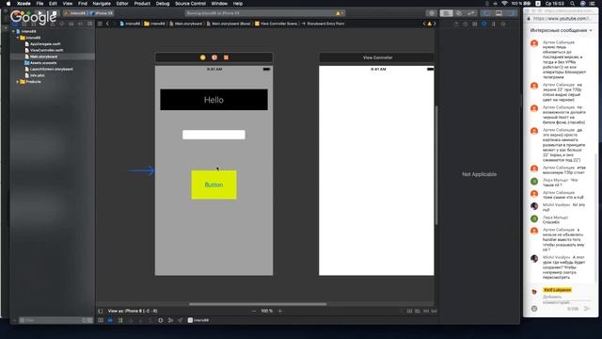602x339 pixels.
Task: Toggle the Document Outline button
Action: point(101,311)
